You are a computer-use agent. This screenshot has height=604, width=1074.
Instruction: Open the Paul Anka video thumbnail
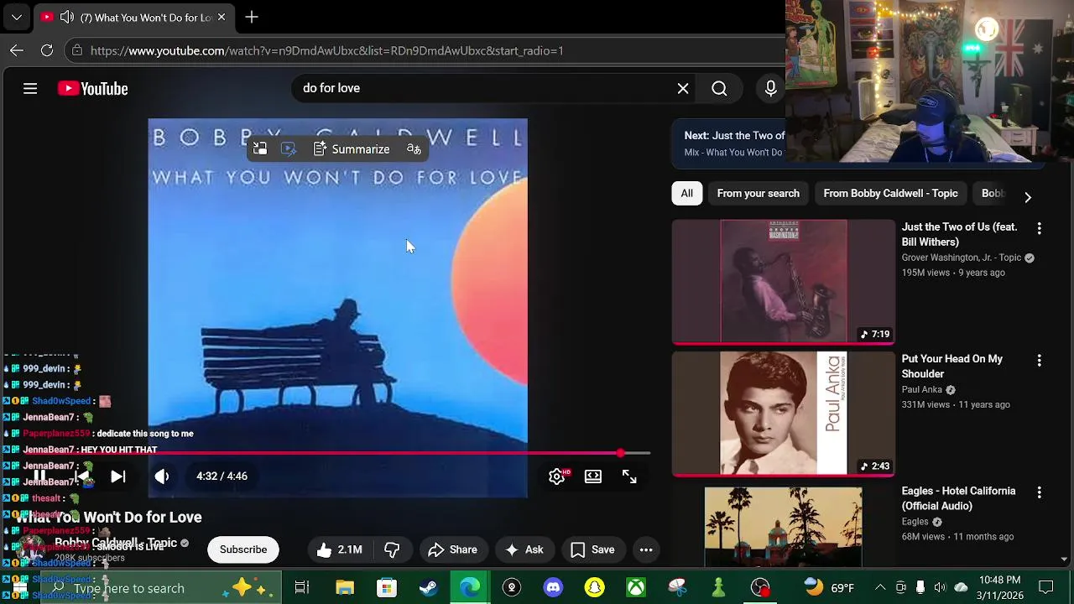(x=784, y=413)
